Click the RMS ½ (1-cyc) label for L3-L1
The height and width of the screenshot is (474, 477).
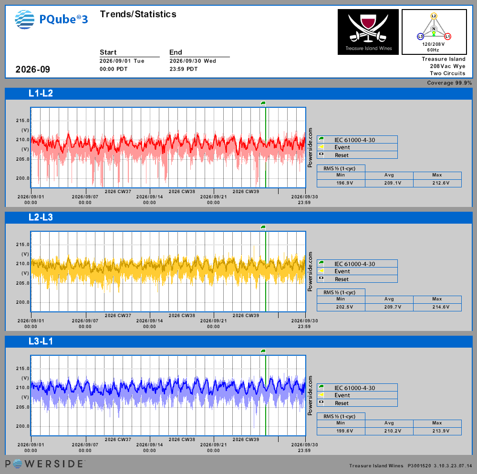pyautogui.click(x=339, y=416)
